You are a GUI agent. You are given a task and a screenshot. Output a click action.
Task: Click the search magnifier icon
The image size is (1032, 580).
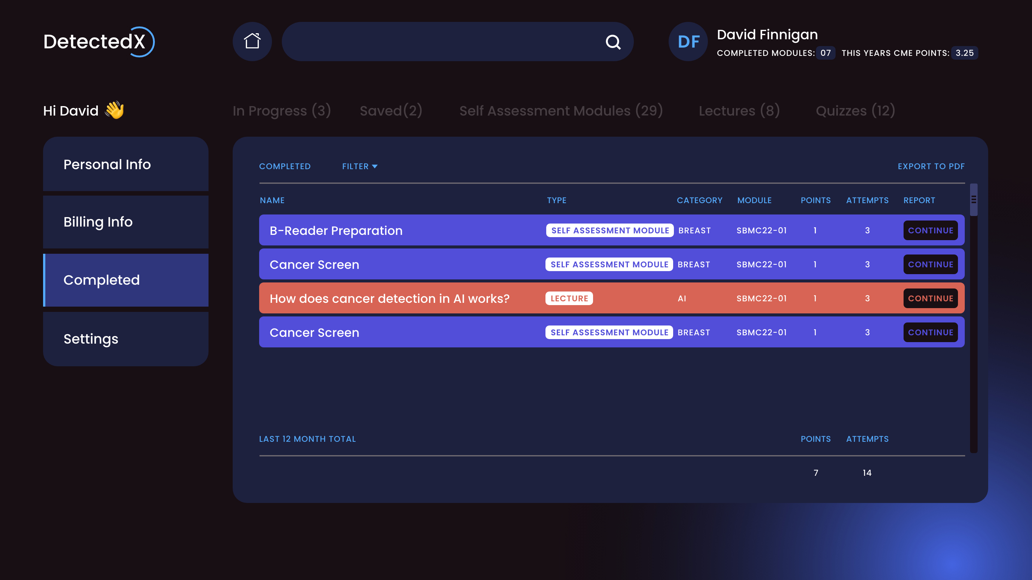coord(613,42)
